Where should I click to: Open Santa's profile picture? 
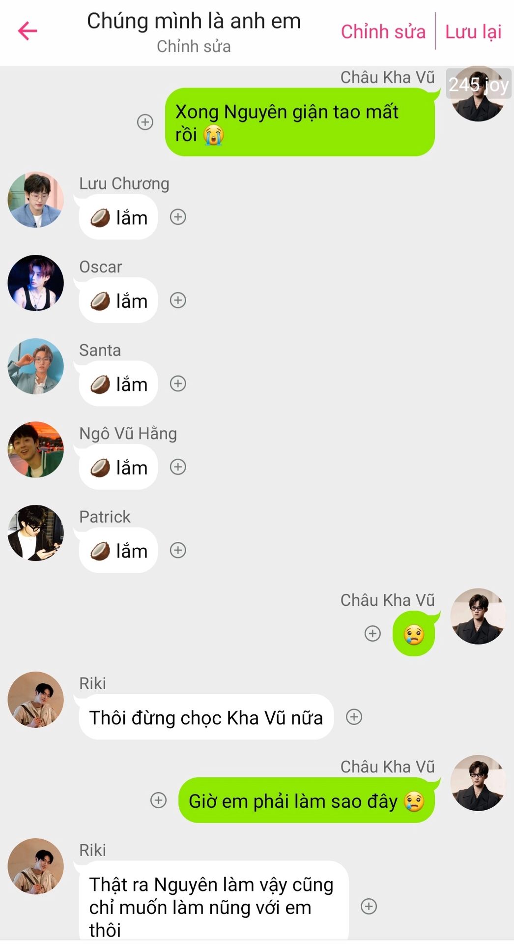click(36, 366)
